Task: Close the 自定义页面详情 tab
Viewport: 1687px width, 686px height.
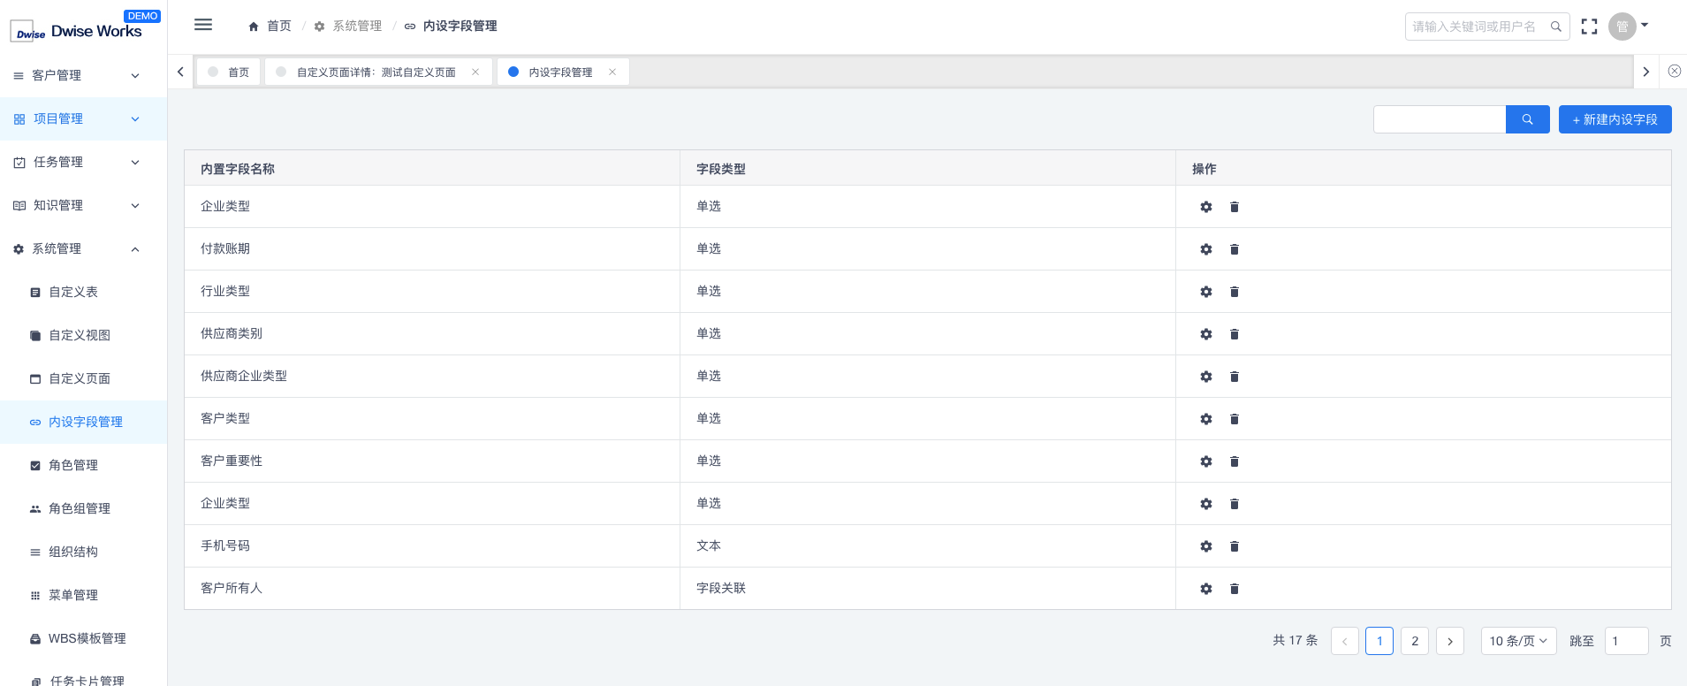Action: (475, 72)
